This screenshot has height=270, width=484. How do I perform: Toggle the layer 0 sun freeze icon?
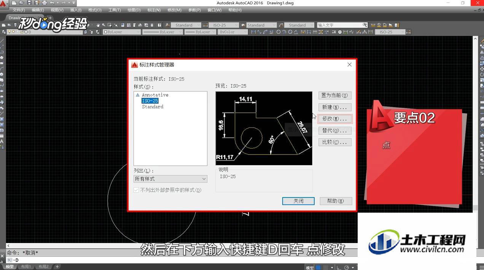click(x=14, y=32)
